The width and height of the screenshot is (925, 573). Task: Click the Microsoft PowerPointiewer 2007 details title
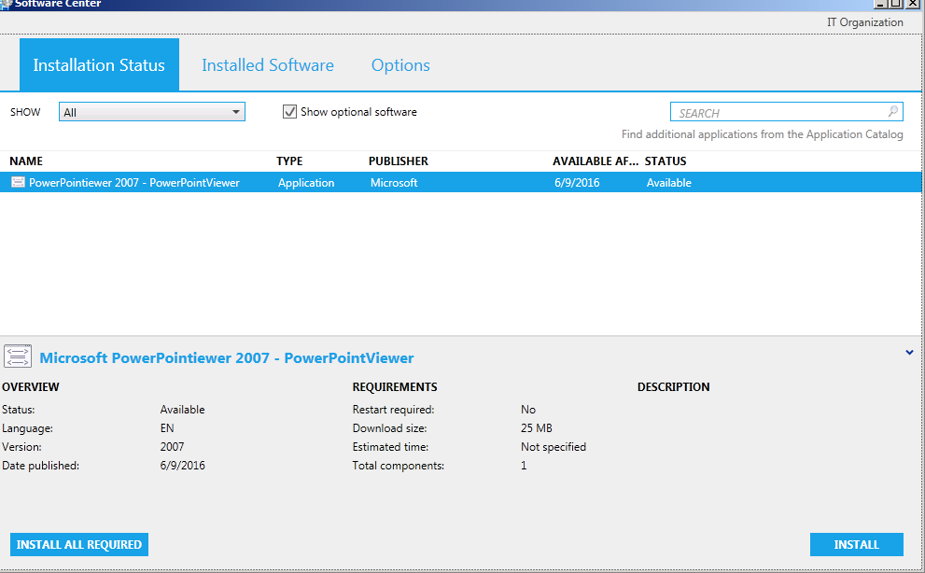[x=227, y=358]
